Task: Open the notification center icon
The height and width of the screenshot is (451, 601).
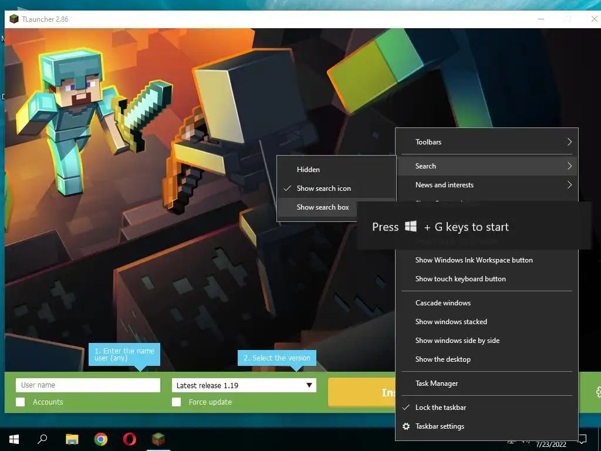Action: pos(582,439)
